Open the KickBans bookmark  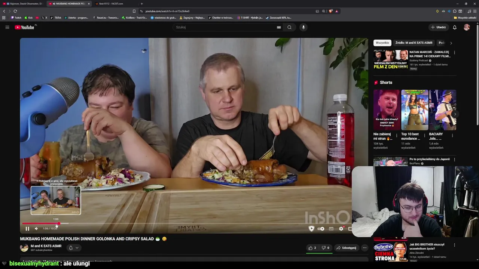pyautogui.click(x=134, y=18)
